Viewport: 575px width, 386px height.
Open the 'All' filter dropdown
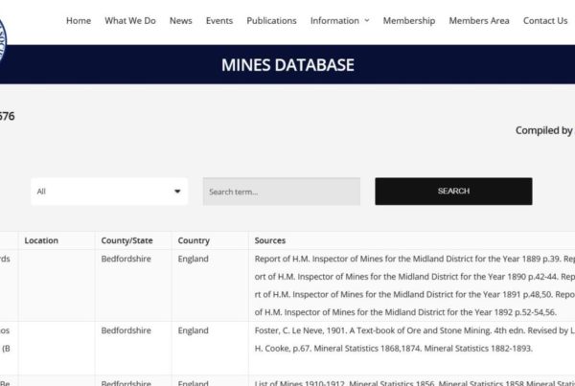point(109,192)
